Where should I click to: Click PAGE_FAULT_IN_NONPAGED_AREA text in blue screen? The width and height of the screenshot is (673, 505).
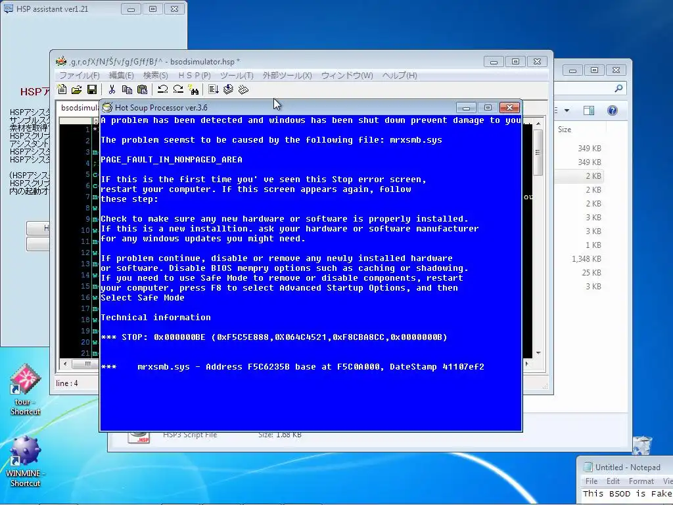(172, 159)
